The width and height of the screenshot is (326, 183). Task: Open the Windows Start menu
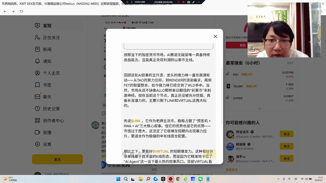point(118,179)
